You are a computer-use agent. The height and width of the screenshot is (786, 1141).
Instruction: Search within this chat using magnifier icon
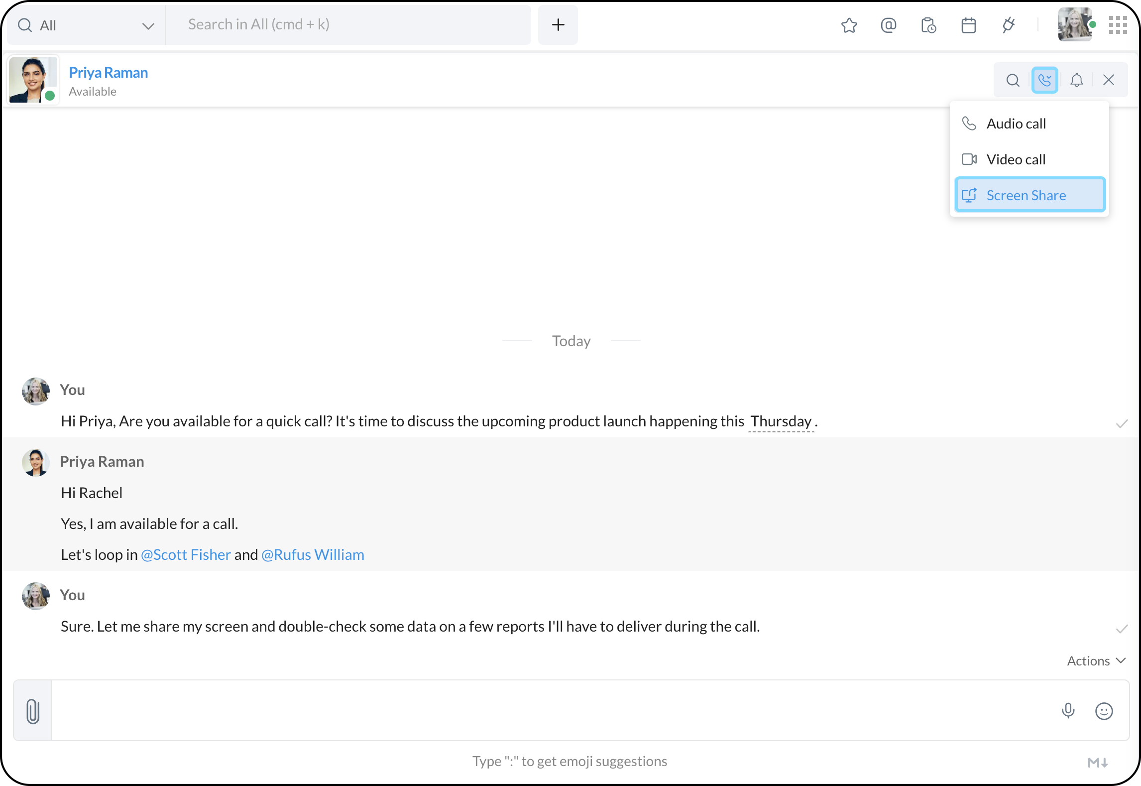pos(1013,80)
